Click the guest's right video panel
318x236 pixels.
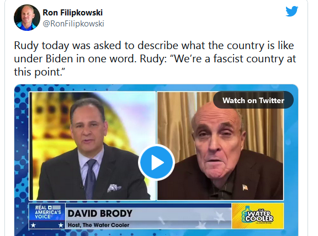[220, 146]
